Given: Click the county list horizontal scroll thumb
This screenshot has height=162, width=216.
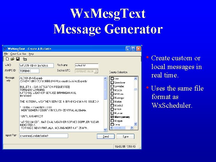Looking at the screenshot, I should (120, 128).
